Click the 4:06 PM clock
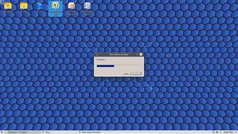The width and height of the screenshot is (238, 134). pyautogui.click(x=228, y=133)
